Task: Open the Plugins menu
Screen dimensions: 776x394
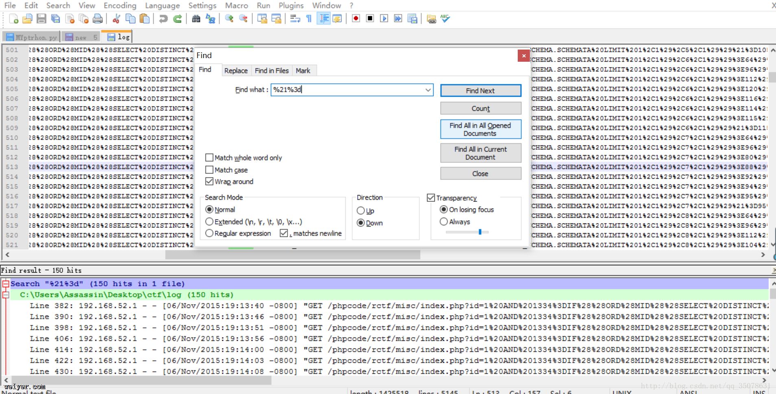Action: (291, 6)
